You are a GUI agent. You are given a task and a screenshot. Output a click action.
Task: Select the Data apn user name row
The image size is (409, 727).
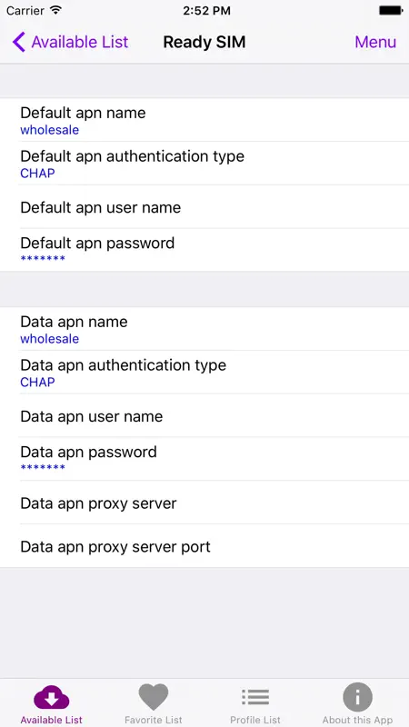(204, 415)
